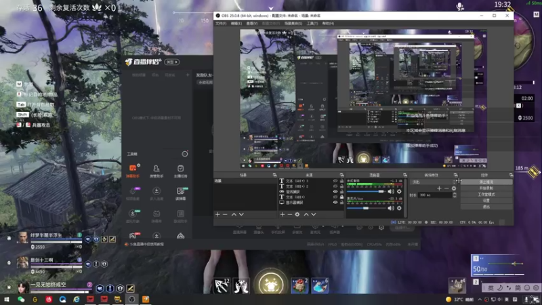Open the 工具箱 more options circle icon
542x305 pixels.
coord(185,154)
